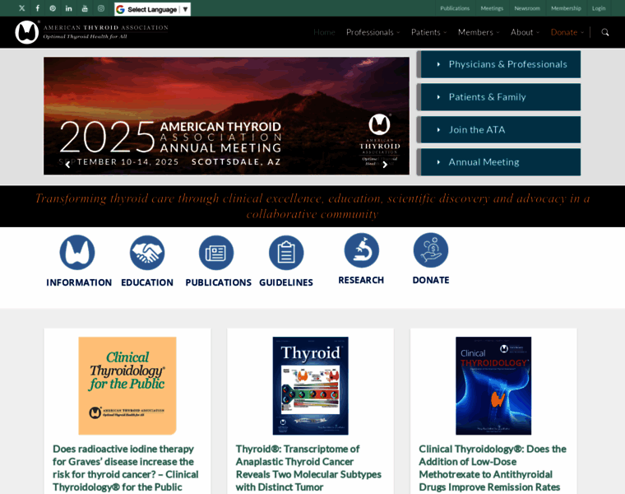The height and width of the screenshot is (494, 625).
Task: Read radioactive iodine therapy Graves' article
Action: coord(126,468)
